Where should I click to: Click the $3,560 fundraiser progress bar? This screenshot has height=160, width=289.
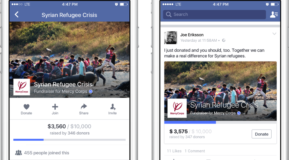click(70, 140)
